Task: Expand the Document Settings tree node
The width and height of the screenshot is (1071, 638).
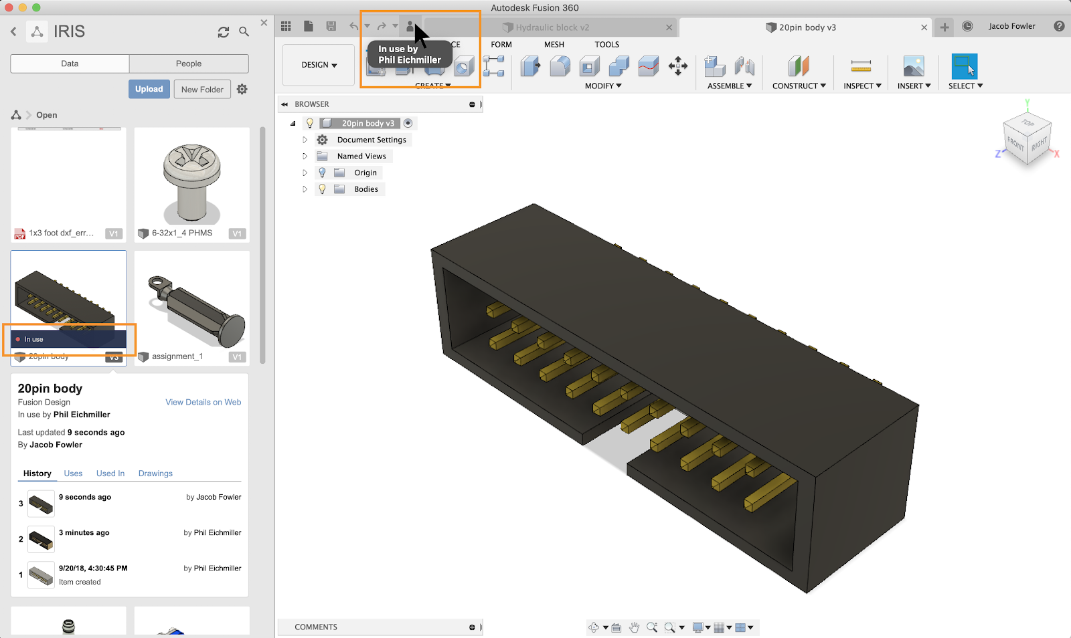Action: (x=305, y=140)
